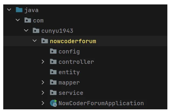Collapse the com package node

[x=18, y=20]
